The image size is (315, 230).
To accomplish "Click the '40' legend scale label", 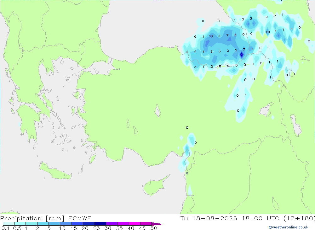I will (131, 228).
